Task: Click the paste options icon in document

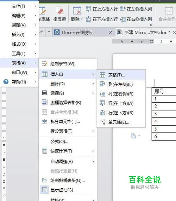Action: coord(133,136)
